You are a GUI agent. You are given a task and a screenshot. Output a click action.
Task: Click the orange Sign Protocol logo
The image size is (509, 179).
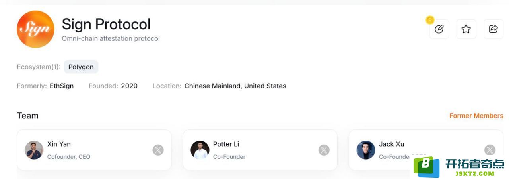pyautogui.click(x=35, y=29)
